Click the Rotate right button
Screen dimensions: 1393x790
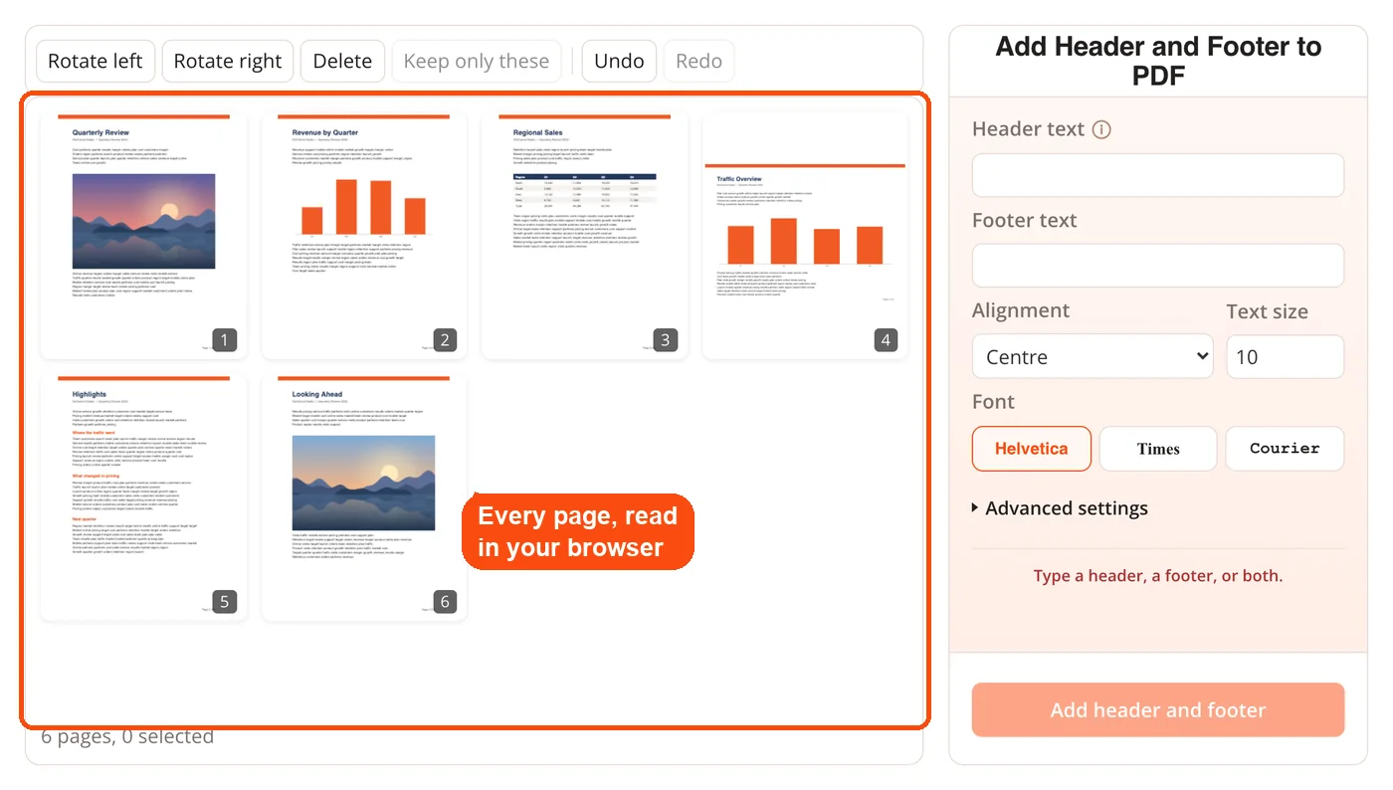click(x=228, y=61)
